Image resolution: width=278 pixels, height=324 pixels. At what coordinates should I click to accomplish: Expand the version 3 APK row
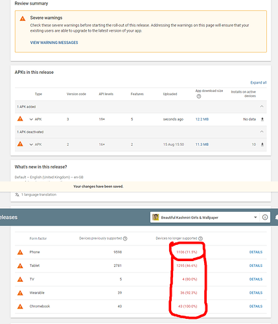click(x=31, y=119)
